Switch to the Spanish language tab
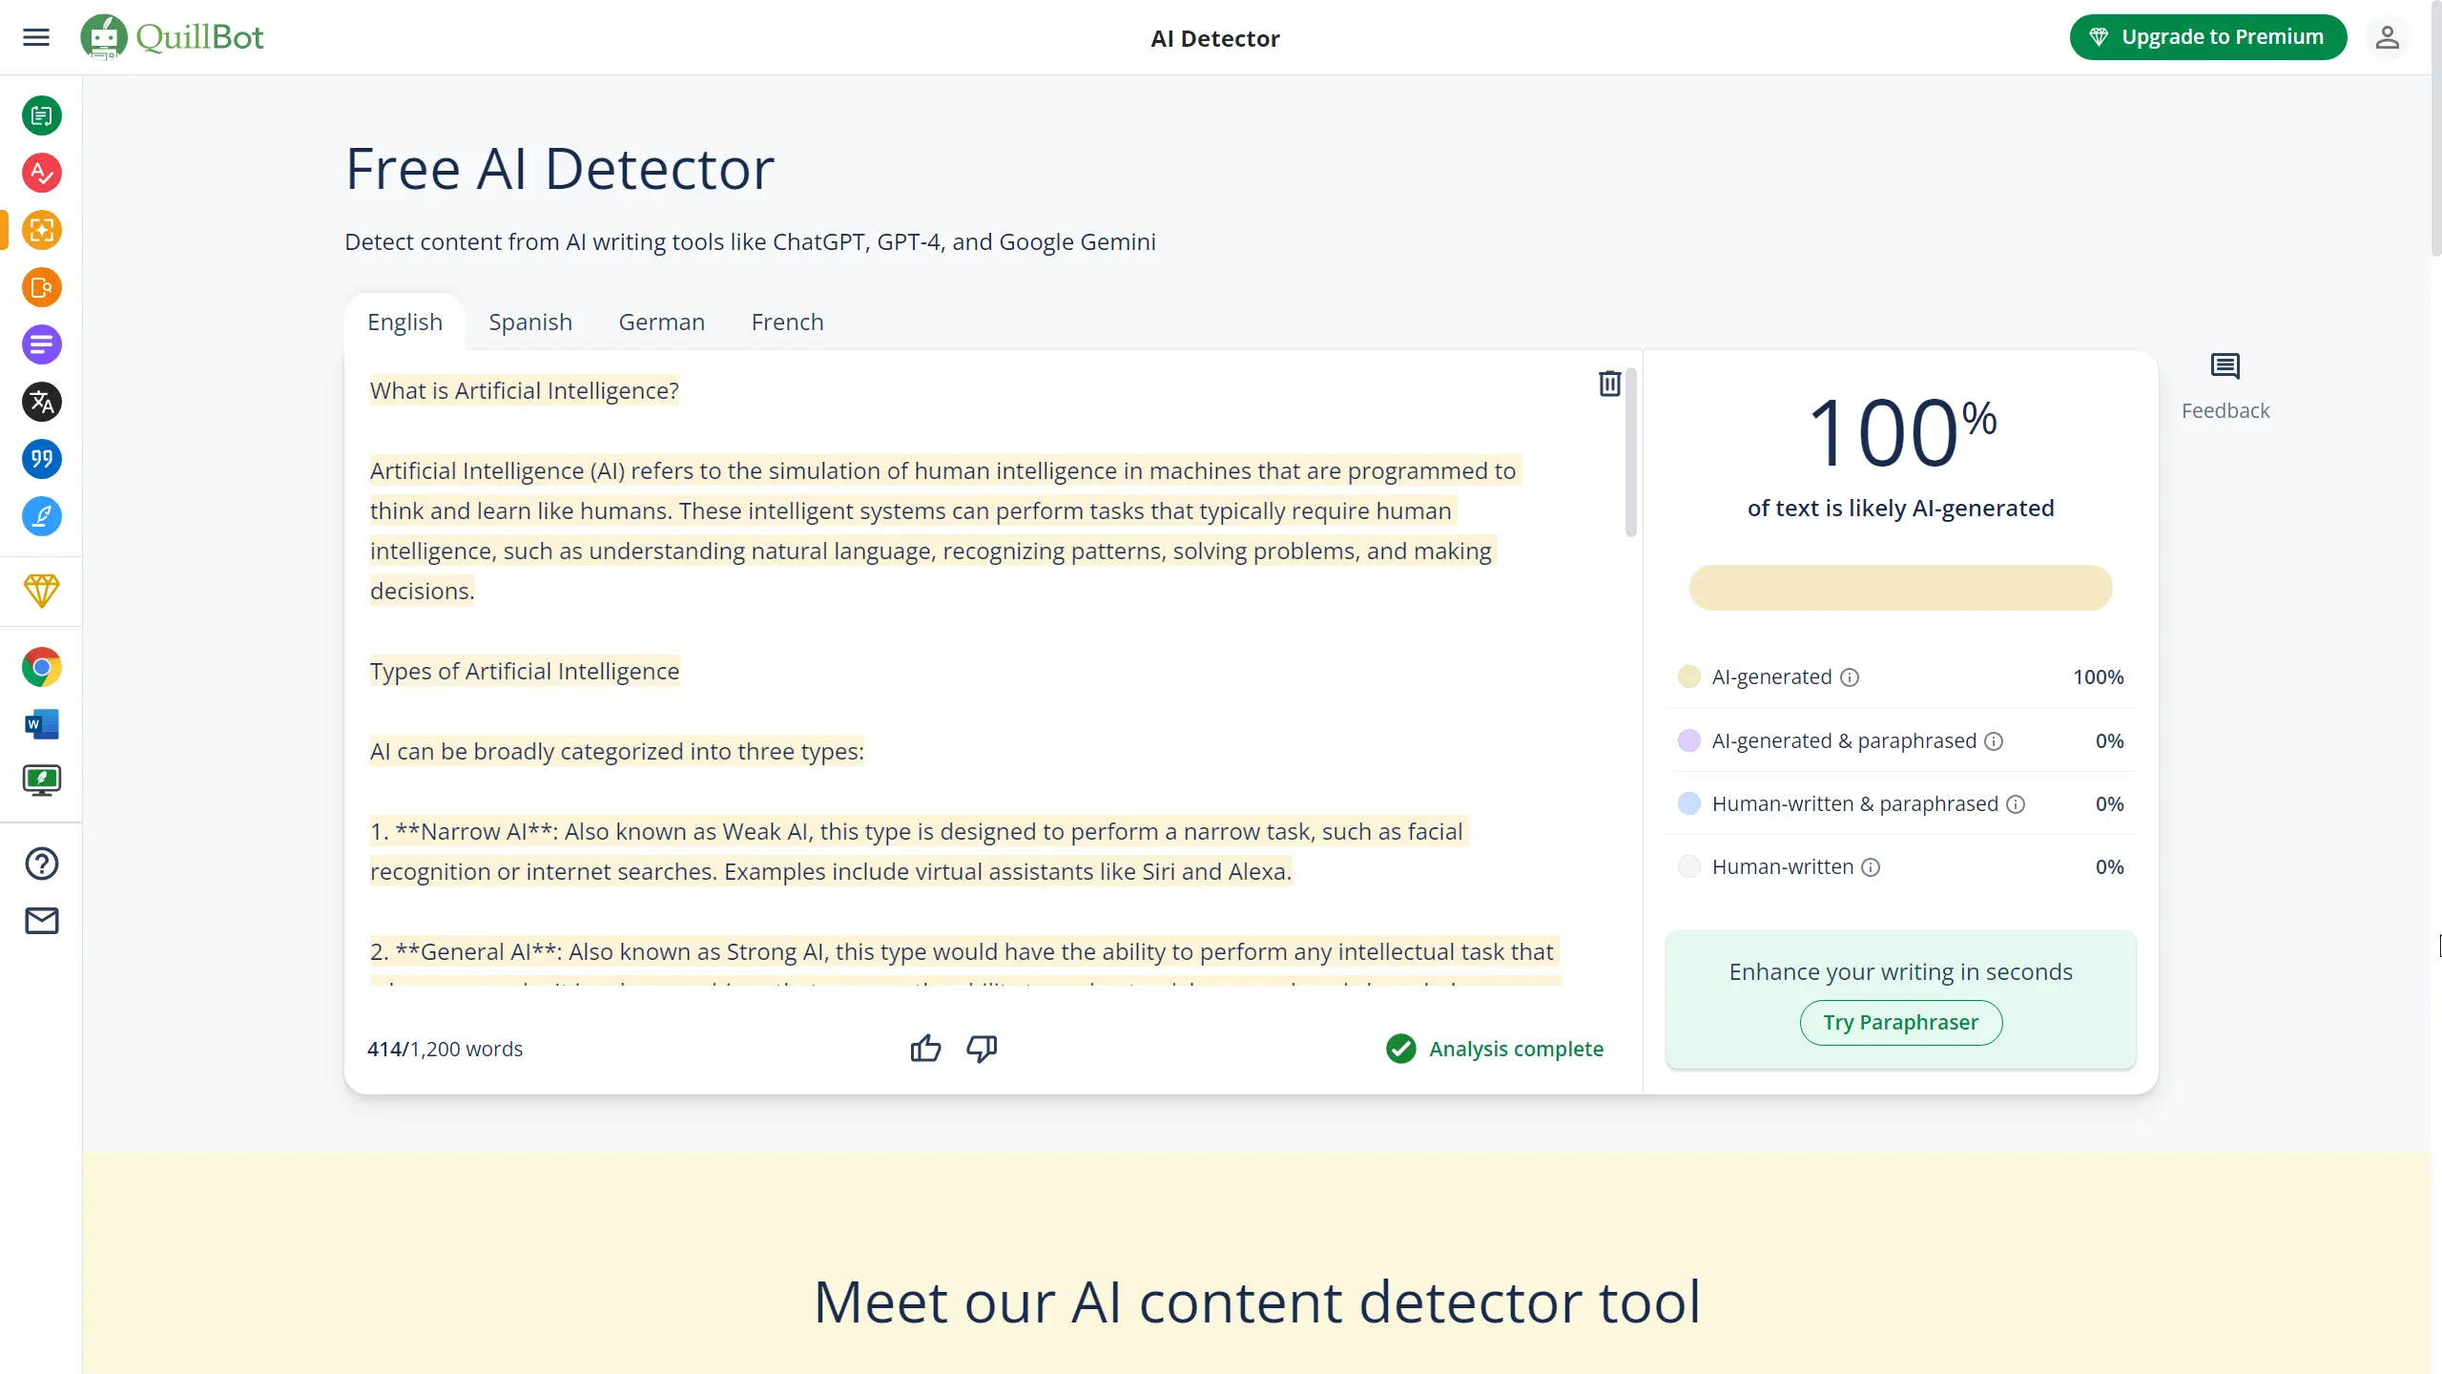 [x=530, y=322]
